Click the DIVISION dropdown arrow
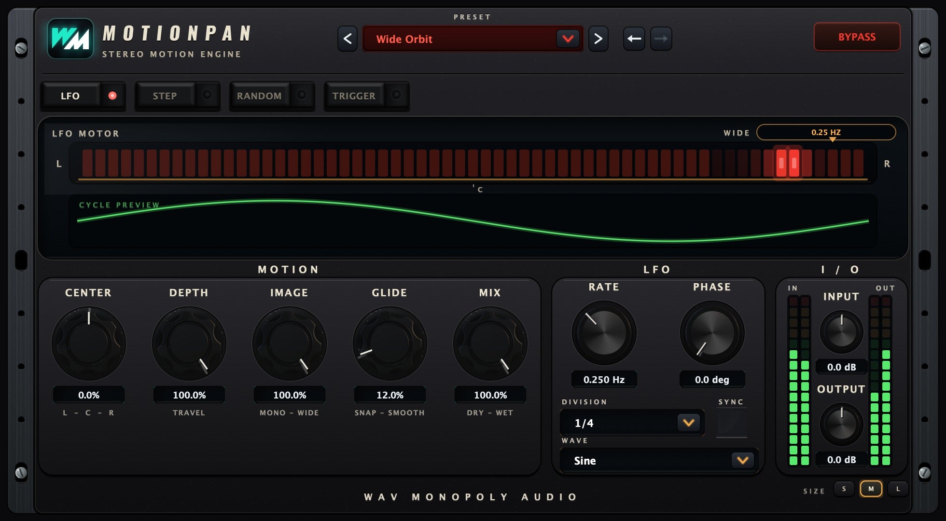Viewport: 946px width, 521px height. coord(689,423)
